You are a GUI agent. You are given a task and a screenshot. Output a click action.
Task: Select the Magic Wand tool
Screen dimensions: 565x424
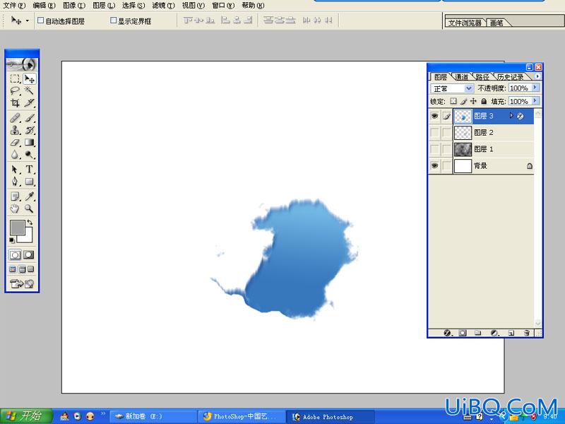click(29, 91)
